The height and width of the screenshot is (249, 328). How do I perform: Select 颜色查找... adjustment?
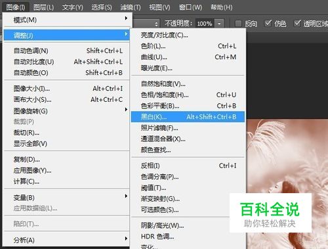(188, 150)
